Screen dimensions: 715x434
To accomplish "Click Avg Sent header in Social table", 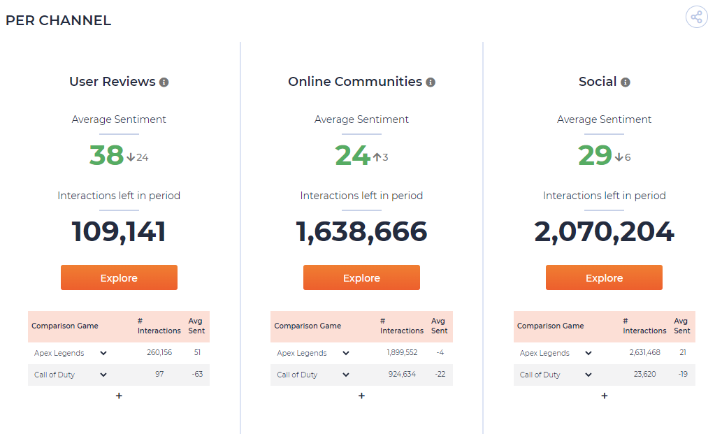I will (682, 326).
